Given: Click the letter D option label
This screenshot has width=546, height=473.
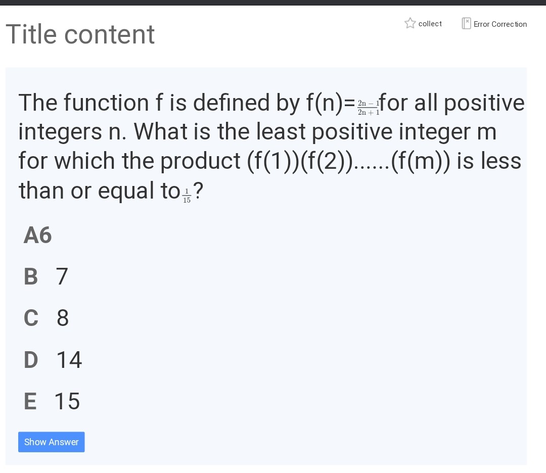Looking at the screenshot, I should 31,359.
